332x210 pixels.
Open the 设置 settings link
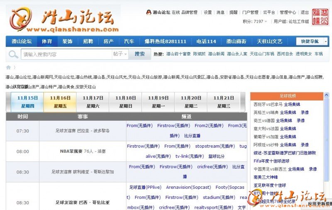(207, 12)
